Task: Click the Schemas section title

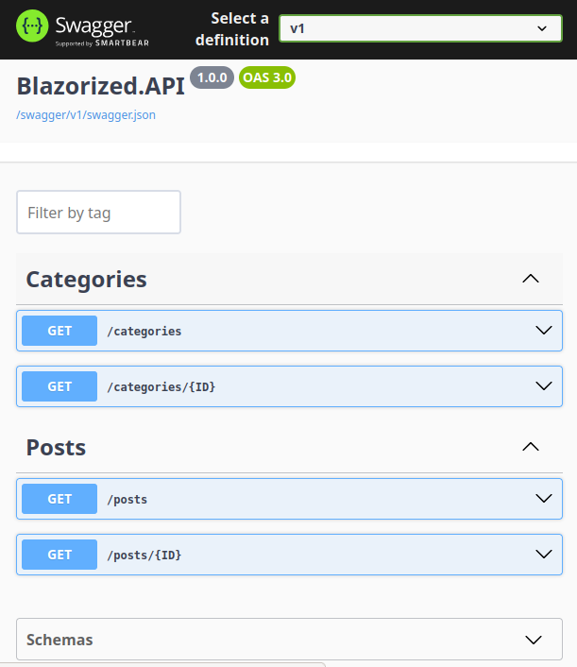Action: (59, 640)
